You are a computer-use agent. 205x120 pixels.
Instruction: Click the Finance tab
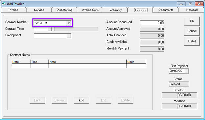pos(141,10)
